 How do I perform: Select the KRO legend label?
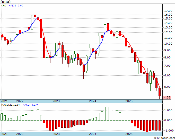(x=4, y=5)
